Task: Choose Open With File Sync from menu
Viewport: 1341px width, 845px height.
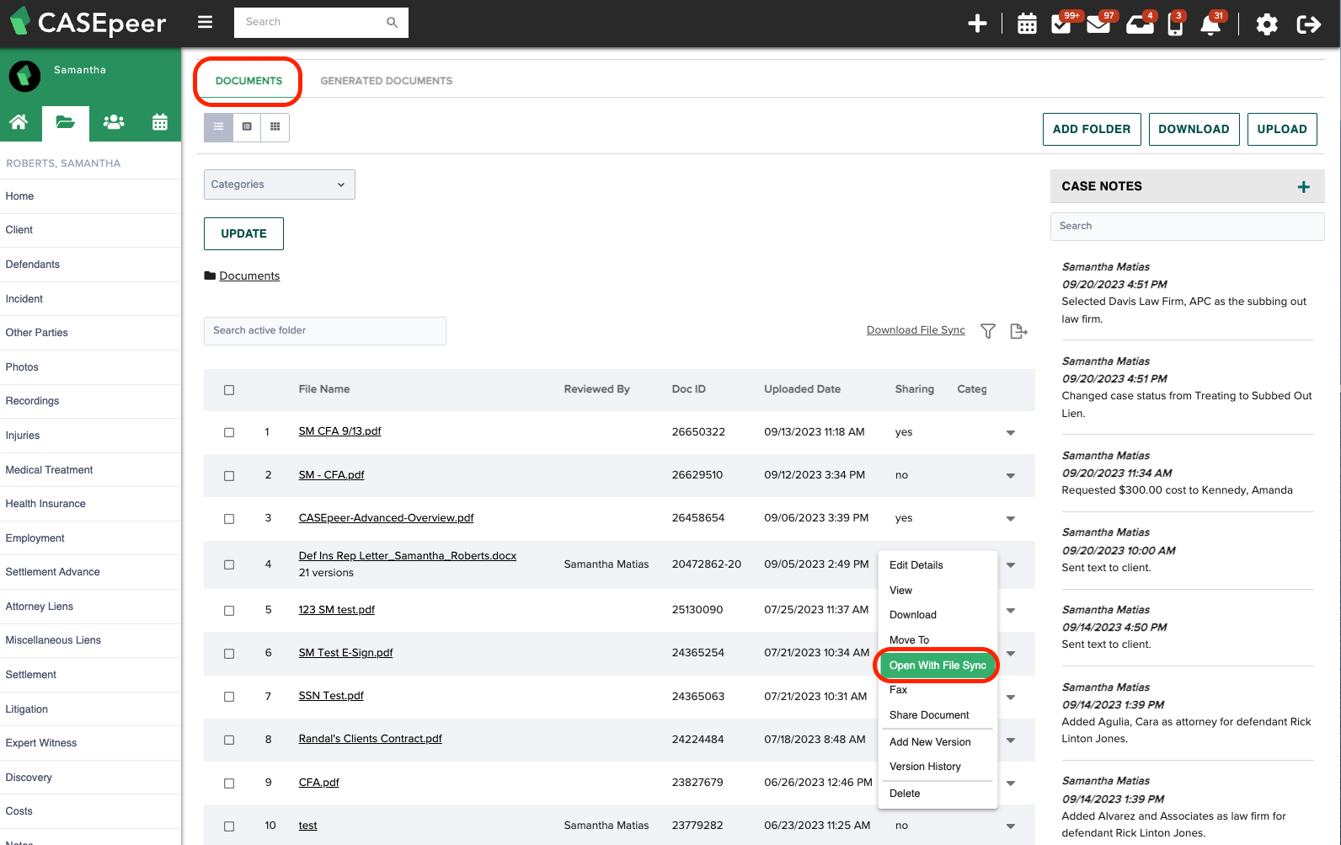Action: [x=937, y=666]
